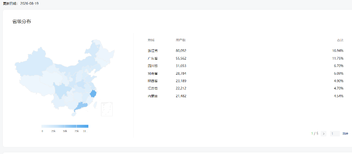Click the 占比 column header
352x154 pixels.
click(x=340, y=40)
